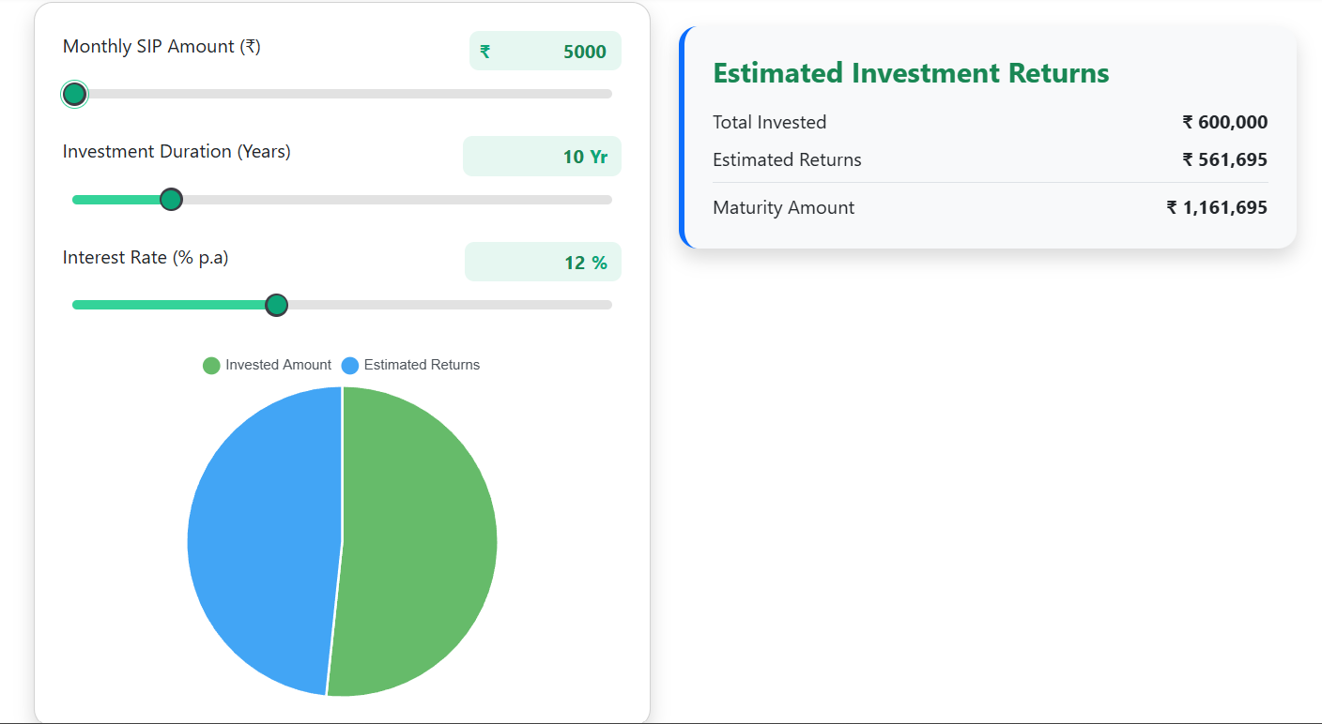Click the blue Estimated Returns legend dot
The height and width of the screenshot is (724, 1322).
click(350, 366)
